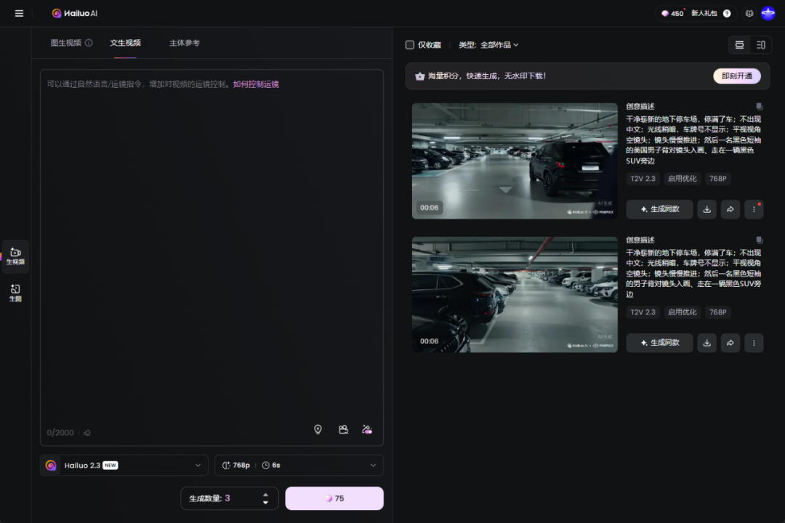Increase 生成数量 with the stepper up arrow
The image size is (785, 523).
[265, 495]
